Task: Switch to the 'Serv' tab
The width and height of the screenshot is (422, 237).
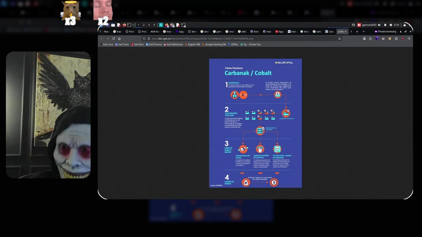Action: point(192,32)
